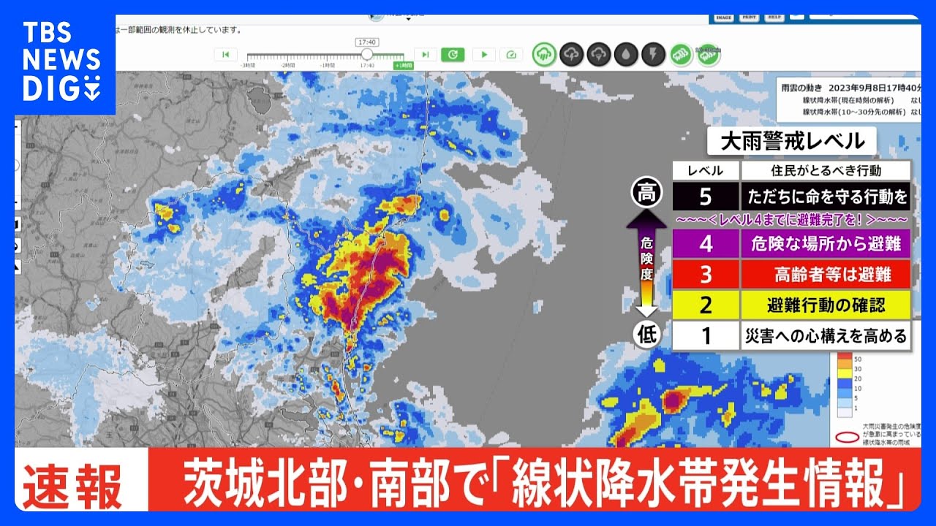This screenshot has height=526, width=936.
Task: Open the animation speed gauge button
Action: pos(511,54)
